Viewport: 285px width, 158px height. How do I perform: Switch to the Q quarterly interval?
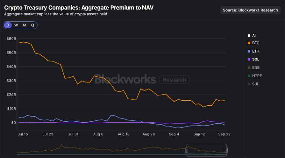(x=33, y=25)
